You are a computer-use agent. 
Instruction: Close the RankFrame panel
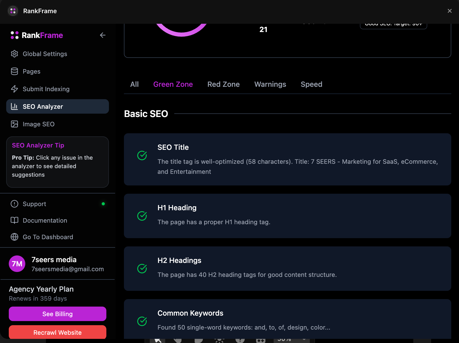(449, 11)
